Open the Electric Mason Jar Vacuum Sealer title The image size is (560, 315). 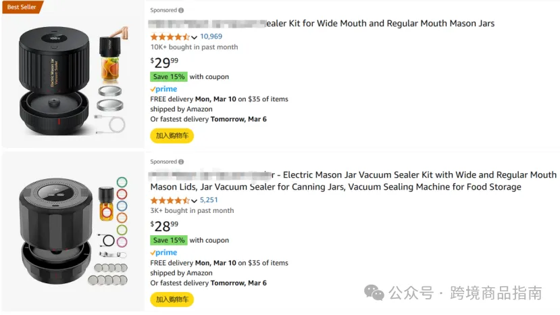pyautogui.click(x=353, y=181)
